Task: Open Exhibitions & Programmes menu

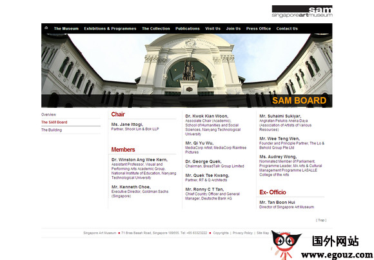Action: [x=110, y=28]
